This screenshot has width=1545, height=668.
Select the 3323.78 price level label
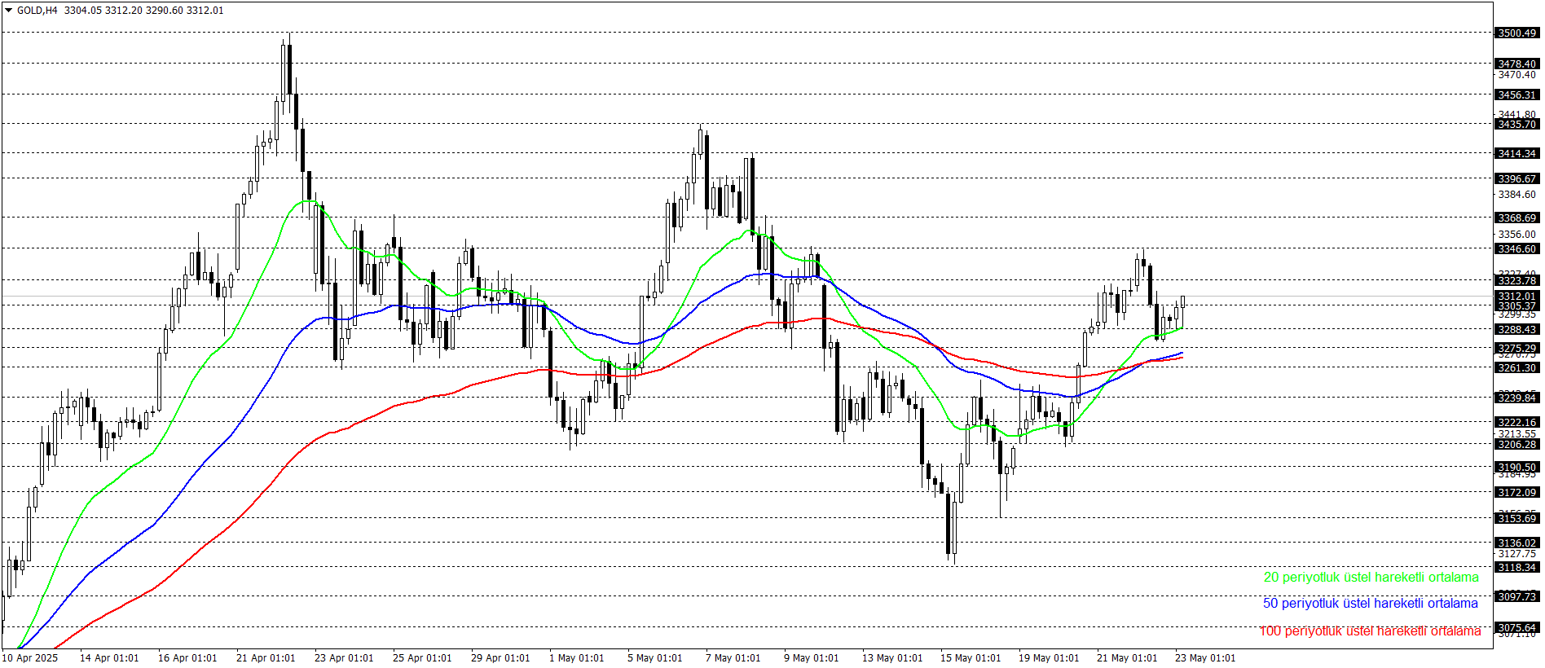(x=1516, y=281)
